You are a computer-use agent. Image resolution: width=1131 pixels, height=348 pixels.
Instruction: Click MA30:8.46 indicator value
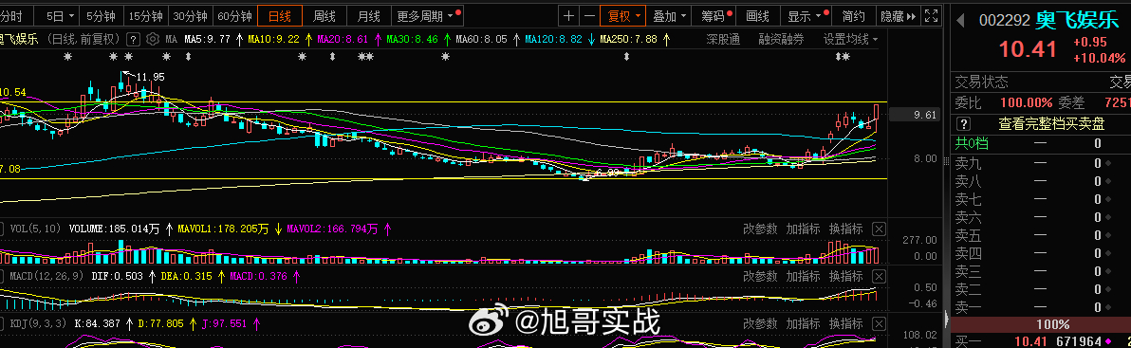[x=413, y=39]
